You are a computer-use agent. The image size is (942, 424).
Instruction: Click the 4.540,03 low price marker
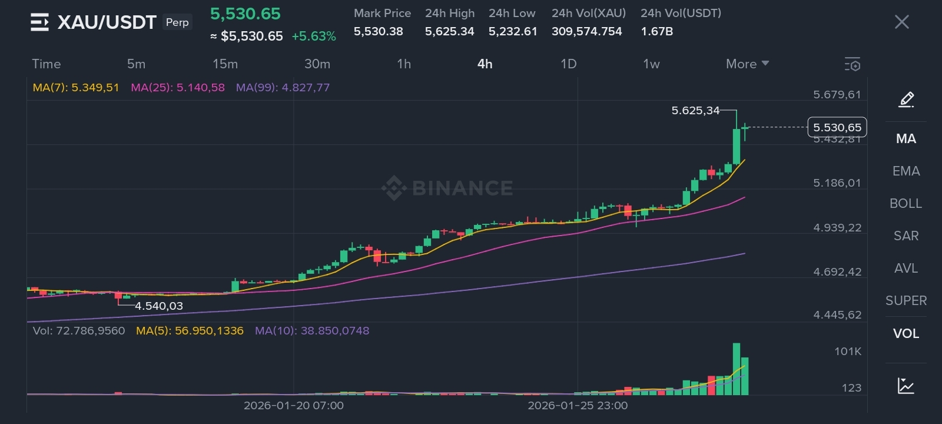click(x=159, y=306)
